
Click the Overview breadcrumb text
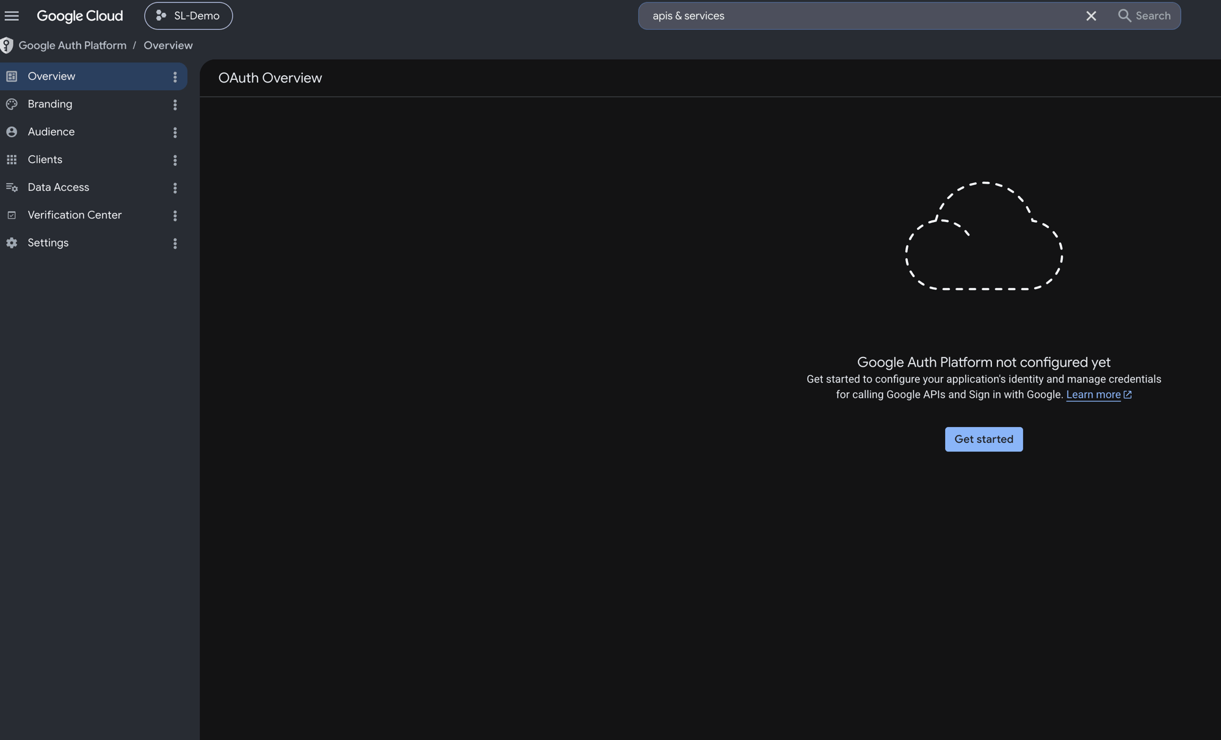[168, 45]
